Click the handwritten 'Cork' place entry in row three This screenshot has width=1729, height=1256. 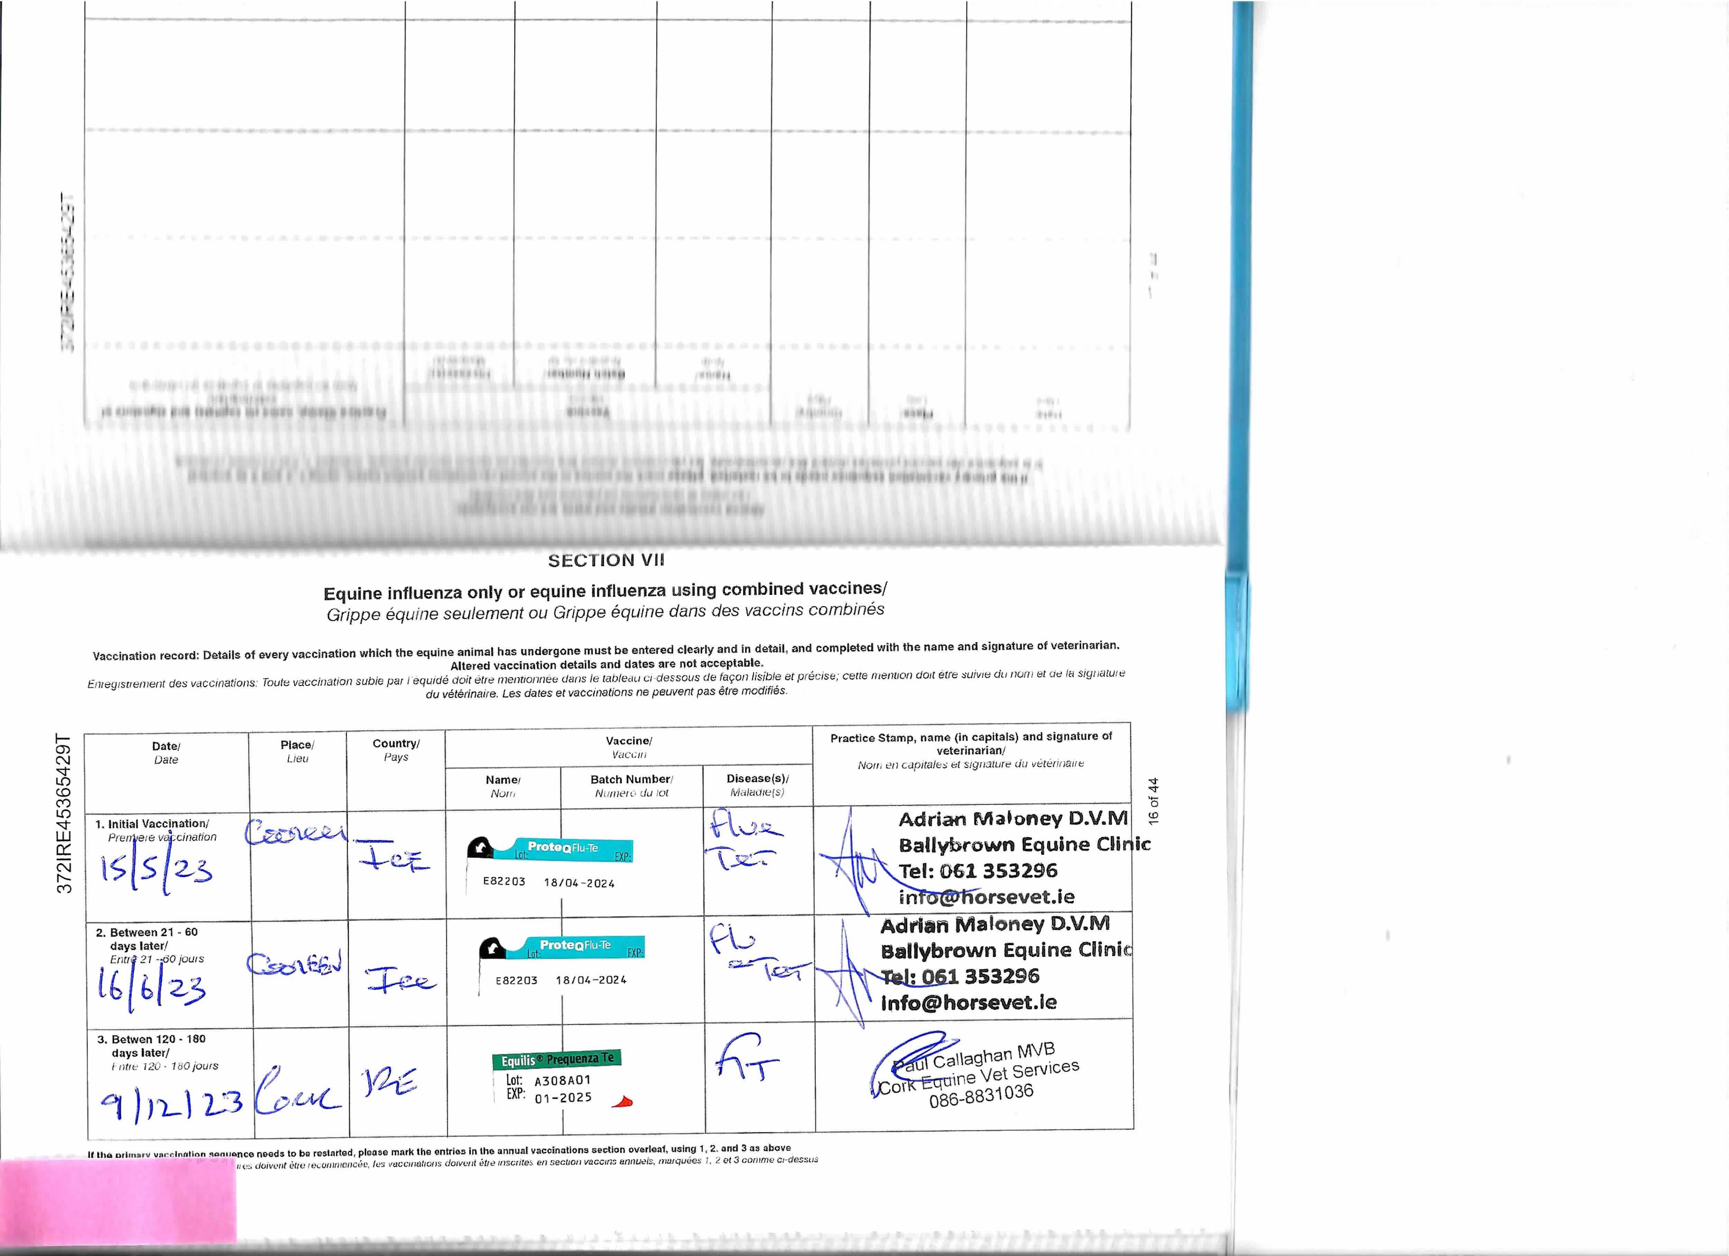296,1095
